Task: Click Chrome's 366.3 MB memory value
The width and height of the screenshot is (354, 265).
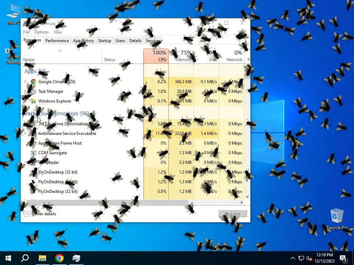Action: pyautogui.click(x=183, y=82)
